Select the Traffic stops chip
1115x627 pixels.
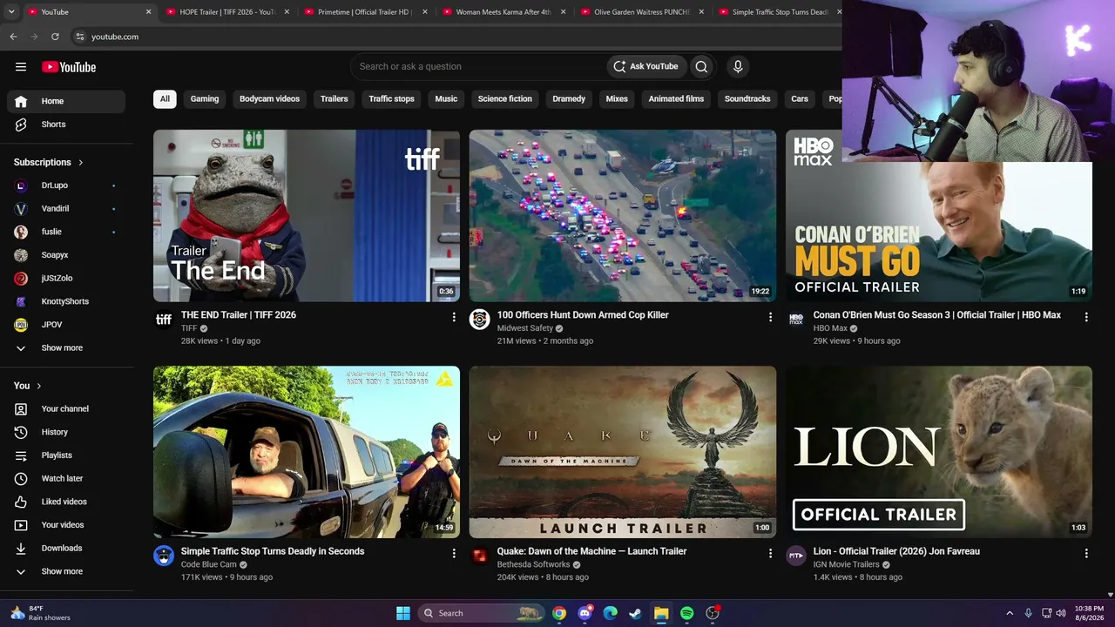click(391, 98)
